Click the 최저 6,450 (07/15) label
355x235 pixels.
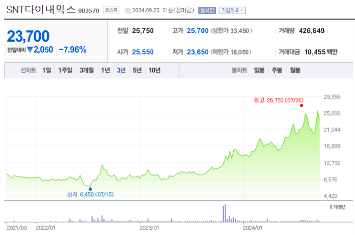tap(90, 194)
